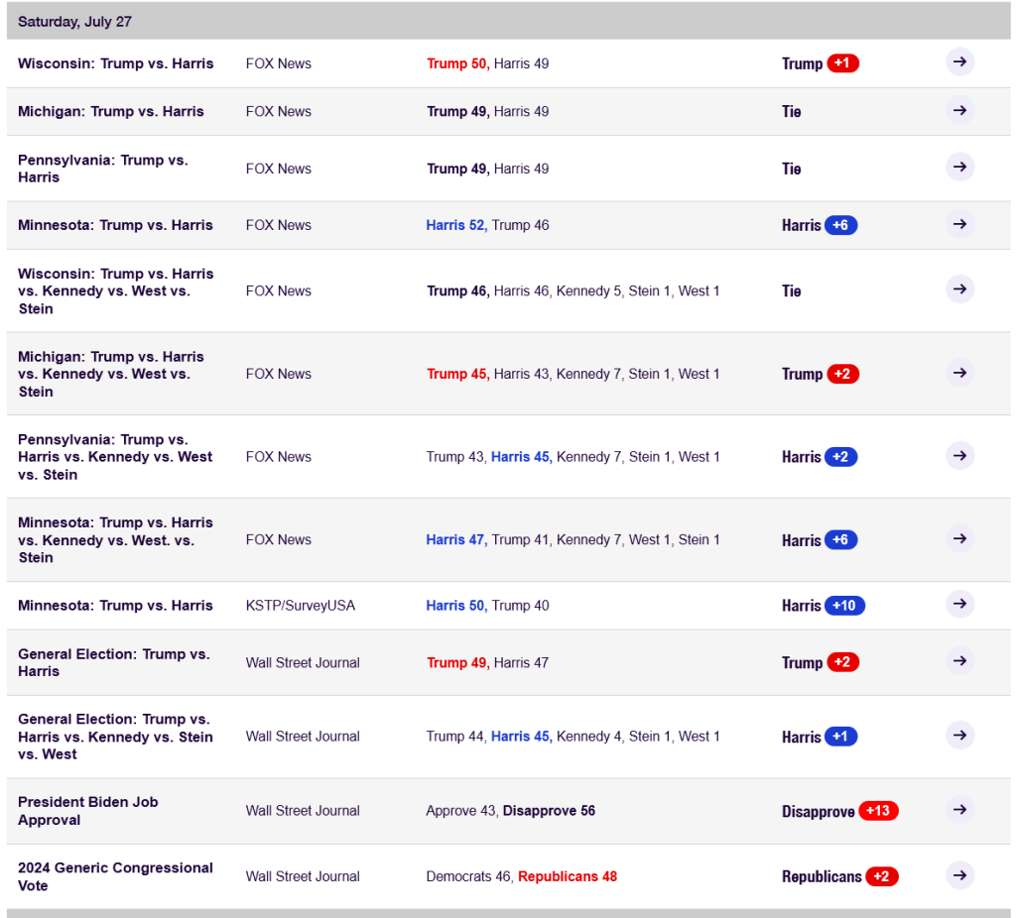The width and height of the screenshot is (1016, 918).
Task: Click 'Trump +2' spread in Michigan five-candidate row
Action: tap(821, 374)
